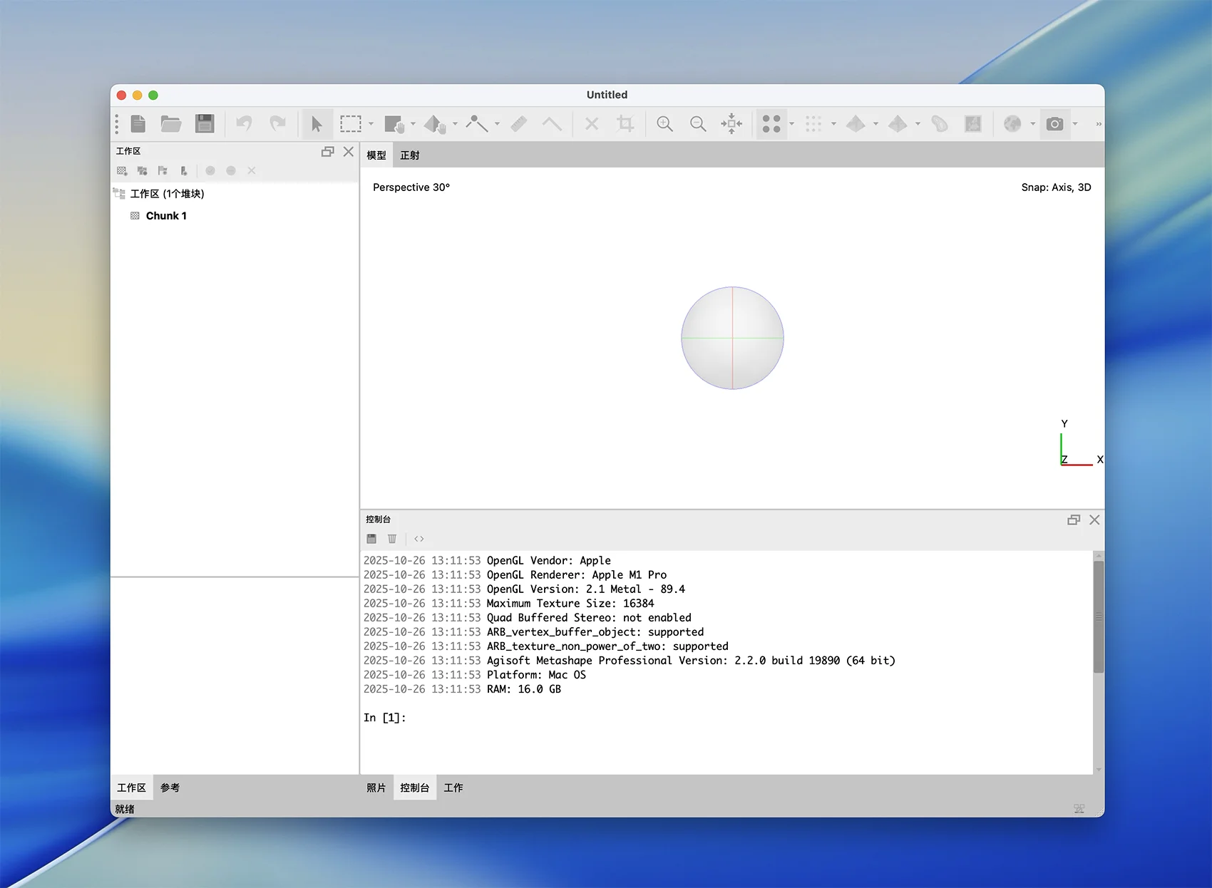
Task: Reset the view with the four-arrows icon
Action: pos(731,124)
